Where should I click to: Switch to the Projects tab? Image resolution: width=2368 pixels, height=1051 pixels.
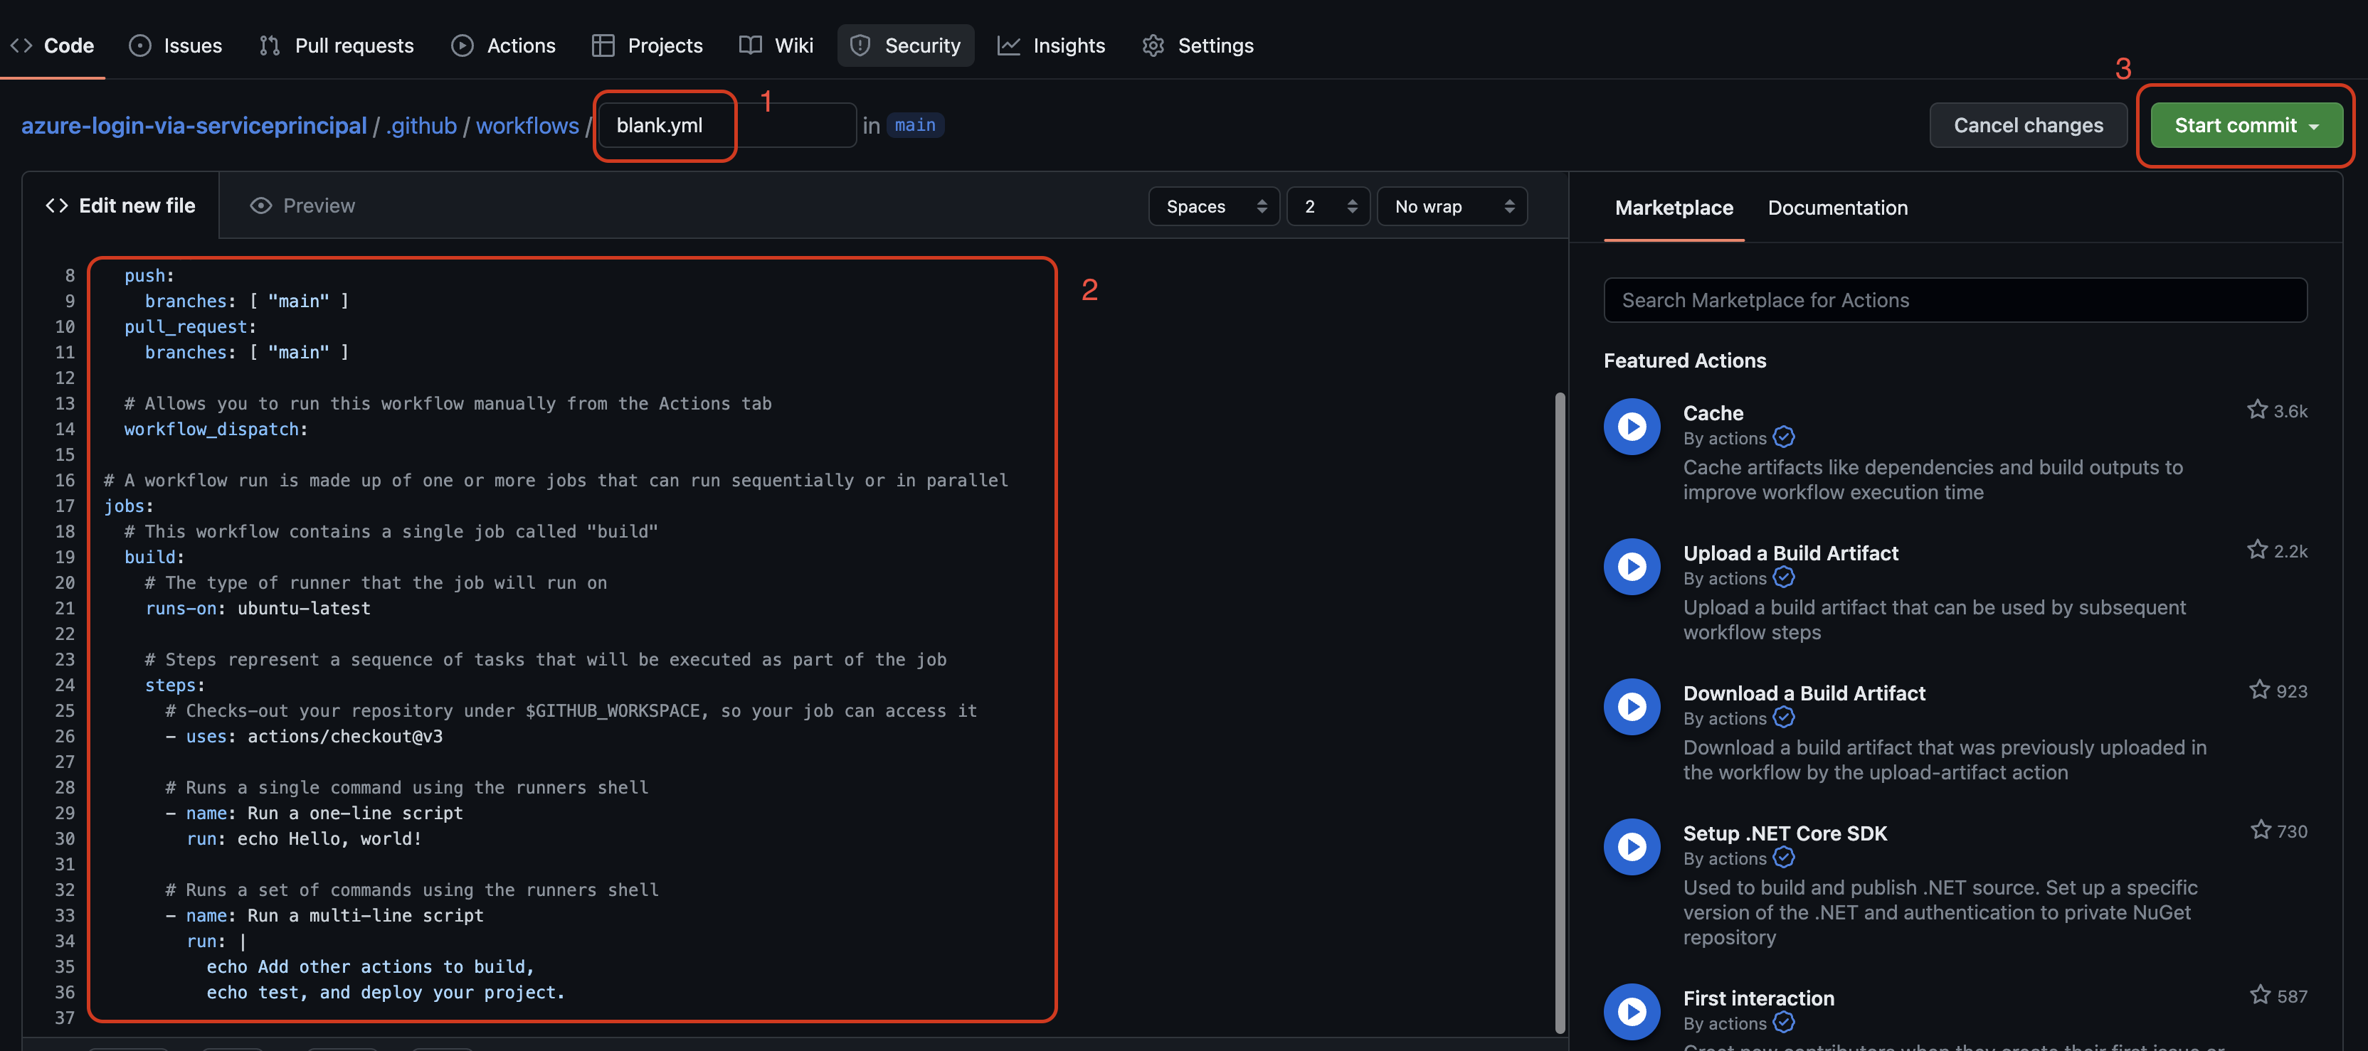(647, 45)
